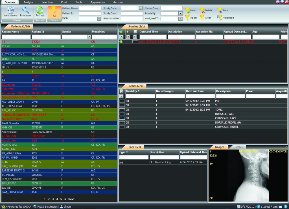Screen dimensions: 289x209
Task: Open the Gender column filter dropdown
Action: (89, 37)
